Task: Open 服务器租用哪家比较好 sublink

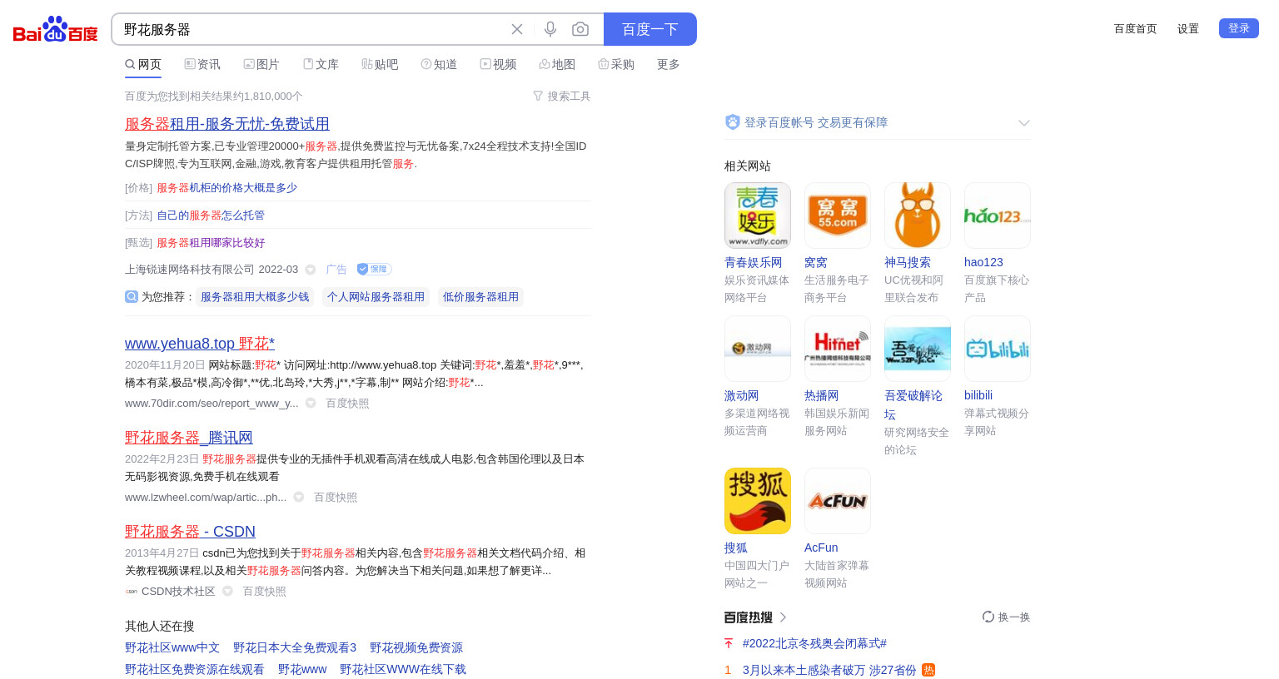Action: tap(211, 243)
